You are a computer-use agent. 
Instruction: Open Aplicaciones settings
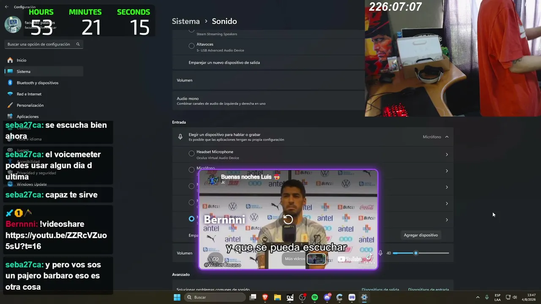44,116
